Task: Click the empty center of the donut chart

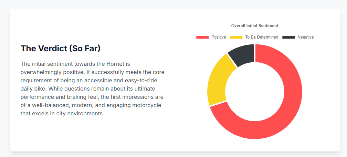Action: click(x=255, y=92)
